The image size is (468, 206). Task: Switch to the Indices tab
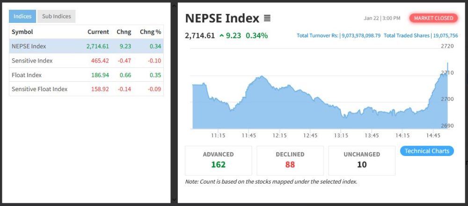pyautogui.click(x=22, y=16)
